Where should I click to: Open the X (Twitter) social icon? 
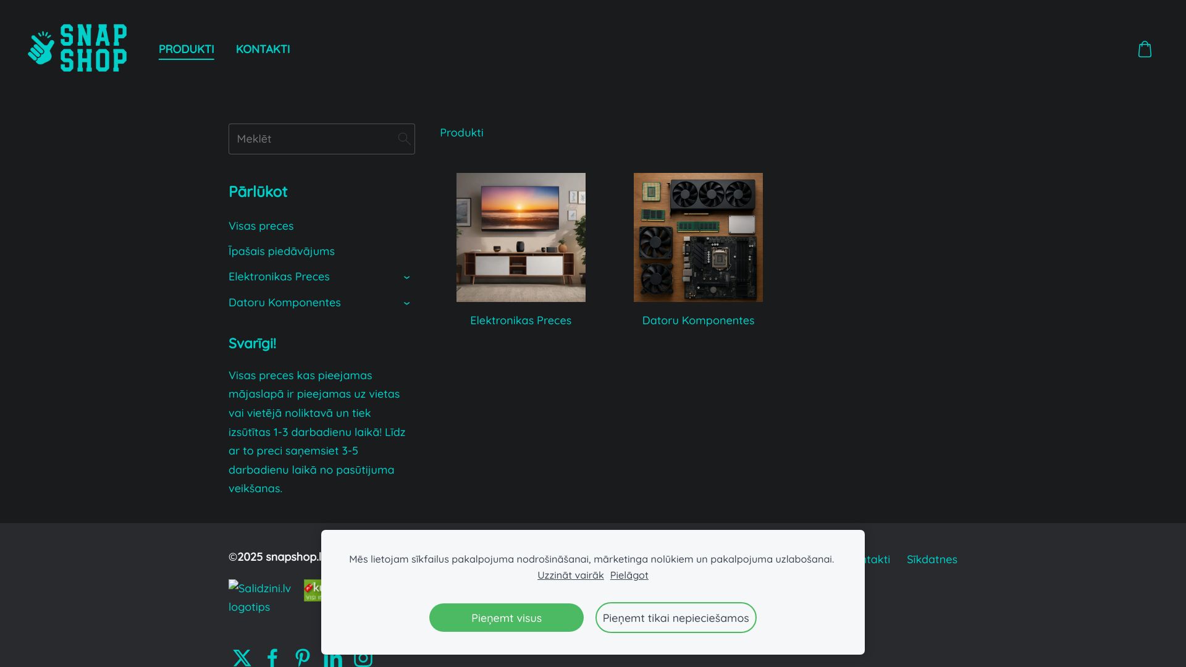(242, 658)
